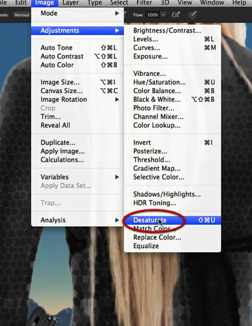Image resolution: width=252 pixels, height=326 pixels.
Task: Open Calculations dialog
Action: (78, 160)
